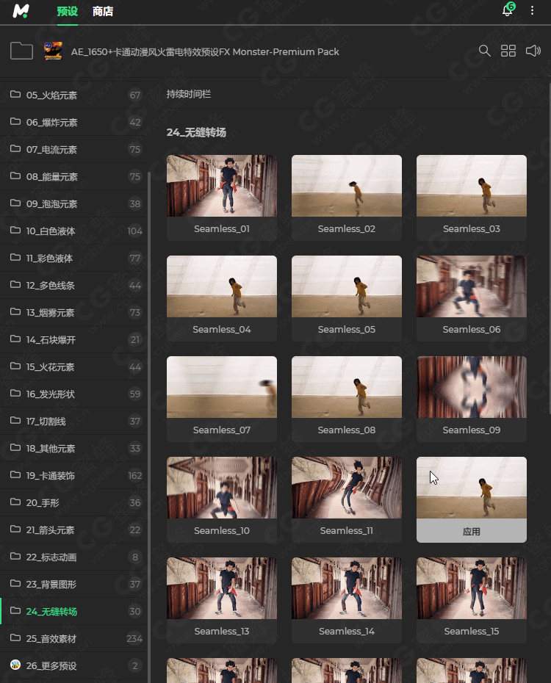
Task: Click the presets panel scrollbar
Action: pyautogui.click(x=550, y=248)
